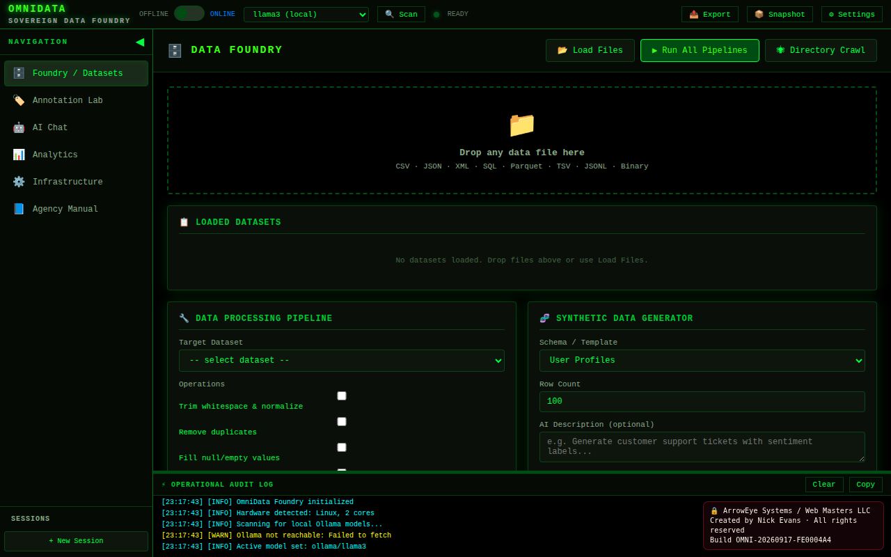The image size is (891, 557).
Task: Toggle the Offline/Online switch
Action: tap(189, 13)
